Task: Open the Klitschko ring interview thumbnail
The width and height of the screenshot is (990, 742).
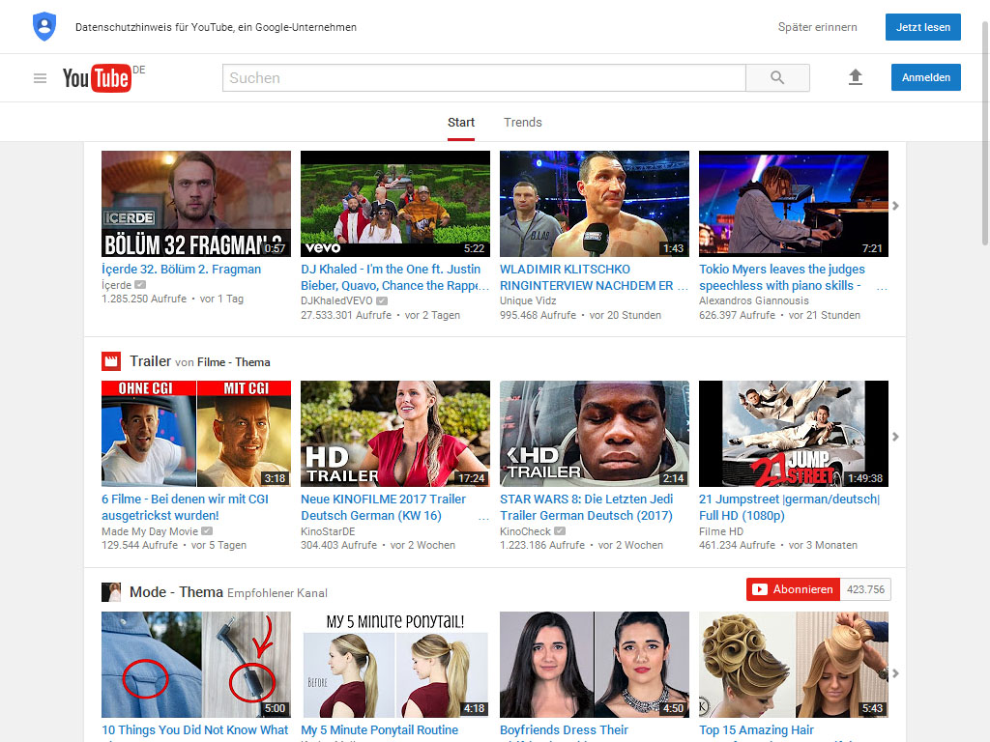Action: pos(595,204)
